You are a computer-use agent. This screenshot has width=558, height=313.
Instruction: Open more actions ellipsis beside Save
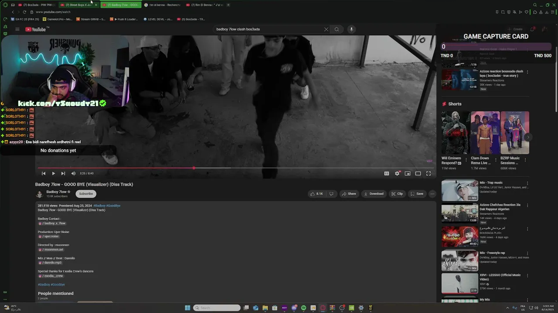pos(432,194)
